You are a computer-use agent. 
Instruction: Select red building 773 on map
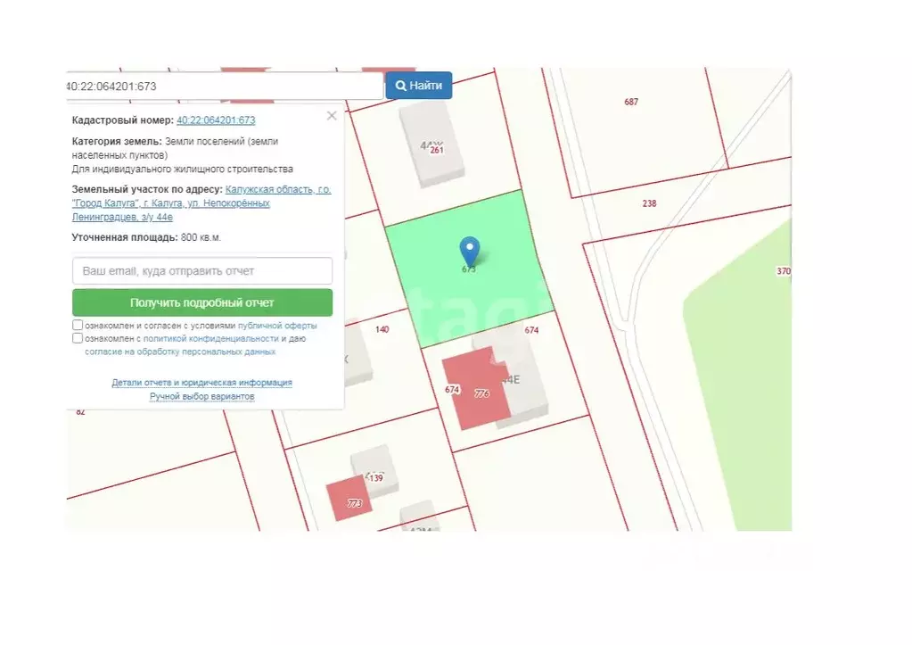tap(349, 499)
